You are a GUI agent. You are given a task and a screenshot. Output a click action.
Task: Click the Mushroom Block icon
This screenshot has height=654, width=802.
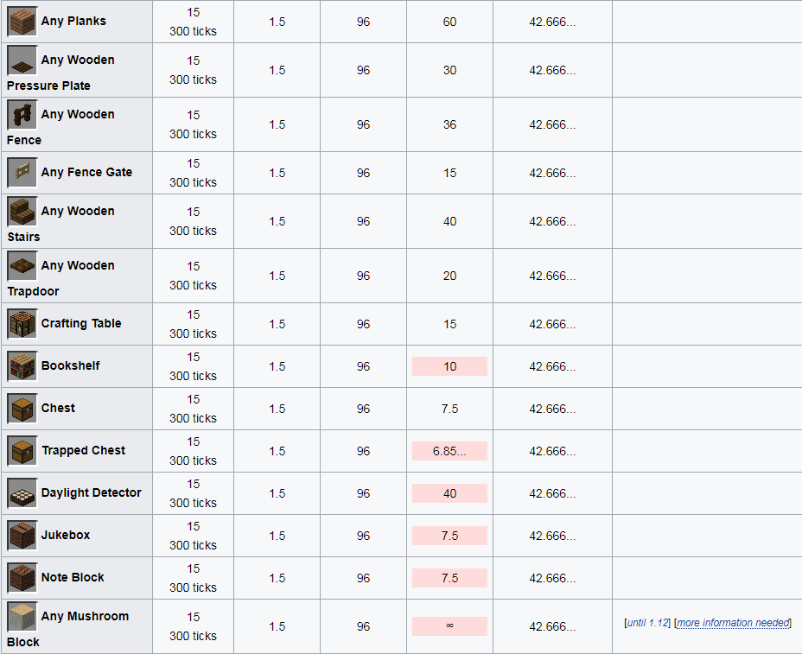(x=22, y=617)
